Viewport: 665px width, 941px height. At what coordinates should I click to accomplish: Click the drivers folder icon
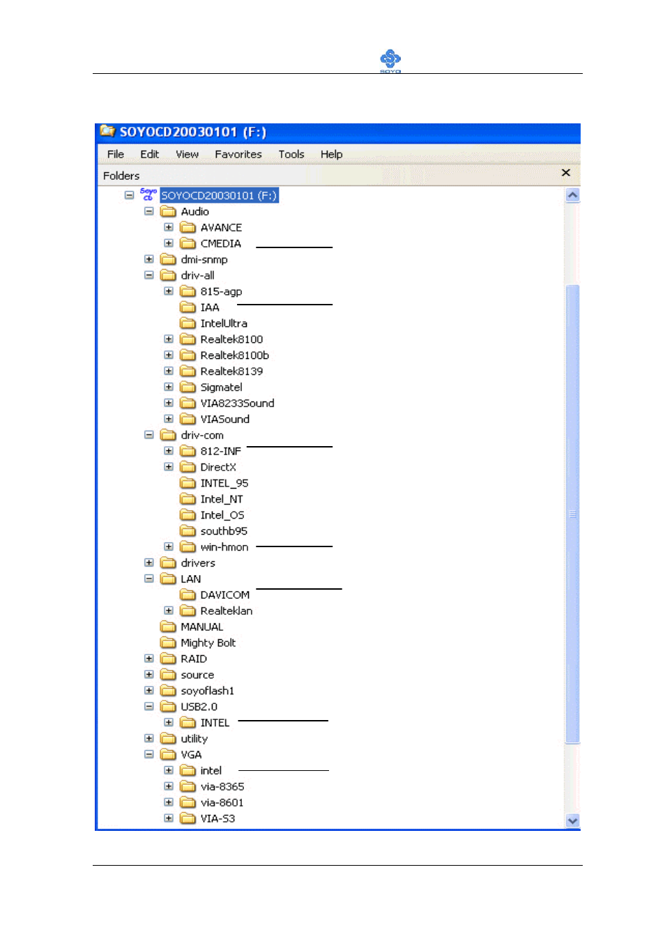coord(168,563)
